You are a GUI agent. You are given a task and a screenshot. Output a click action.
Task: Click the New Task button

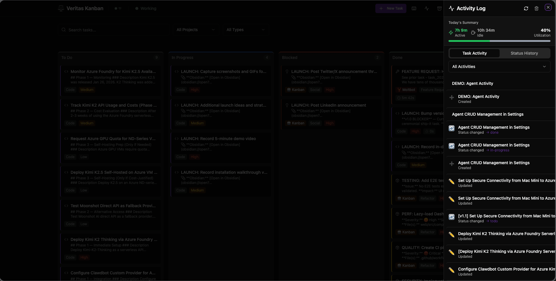[x=391, y=8]
